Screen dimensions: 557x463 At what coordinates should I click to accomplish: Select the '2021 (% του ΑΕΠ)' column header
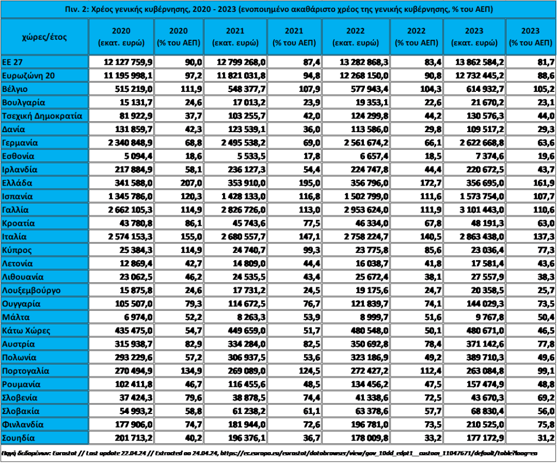click(293, 36)
